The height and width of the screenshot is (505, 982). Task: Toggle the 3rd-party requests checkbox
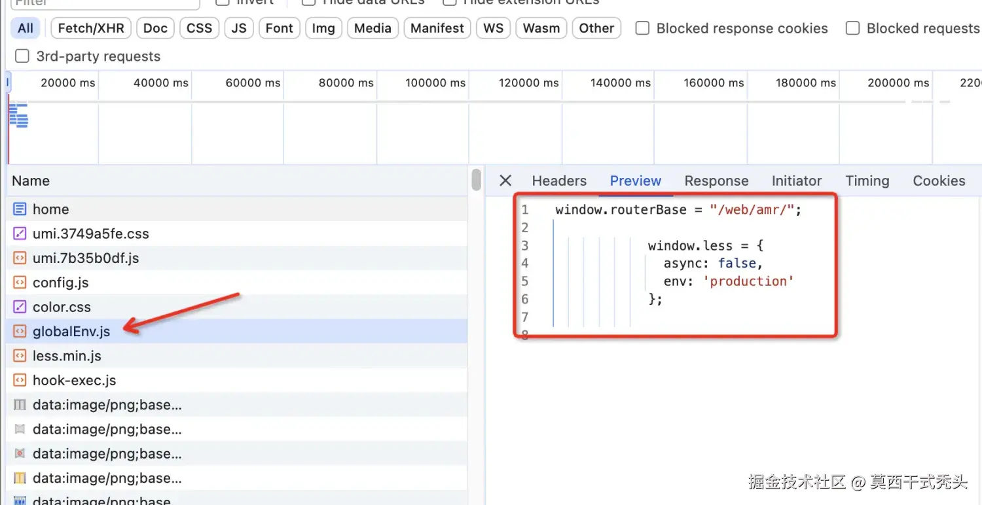(22, 56)
